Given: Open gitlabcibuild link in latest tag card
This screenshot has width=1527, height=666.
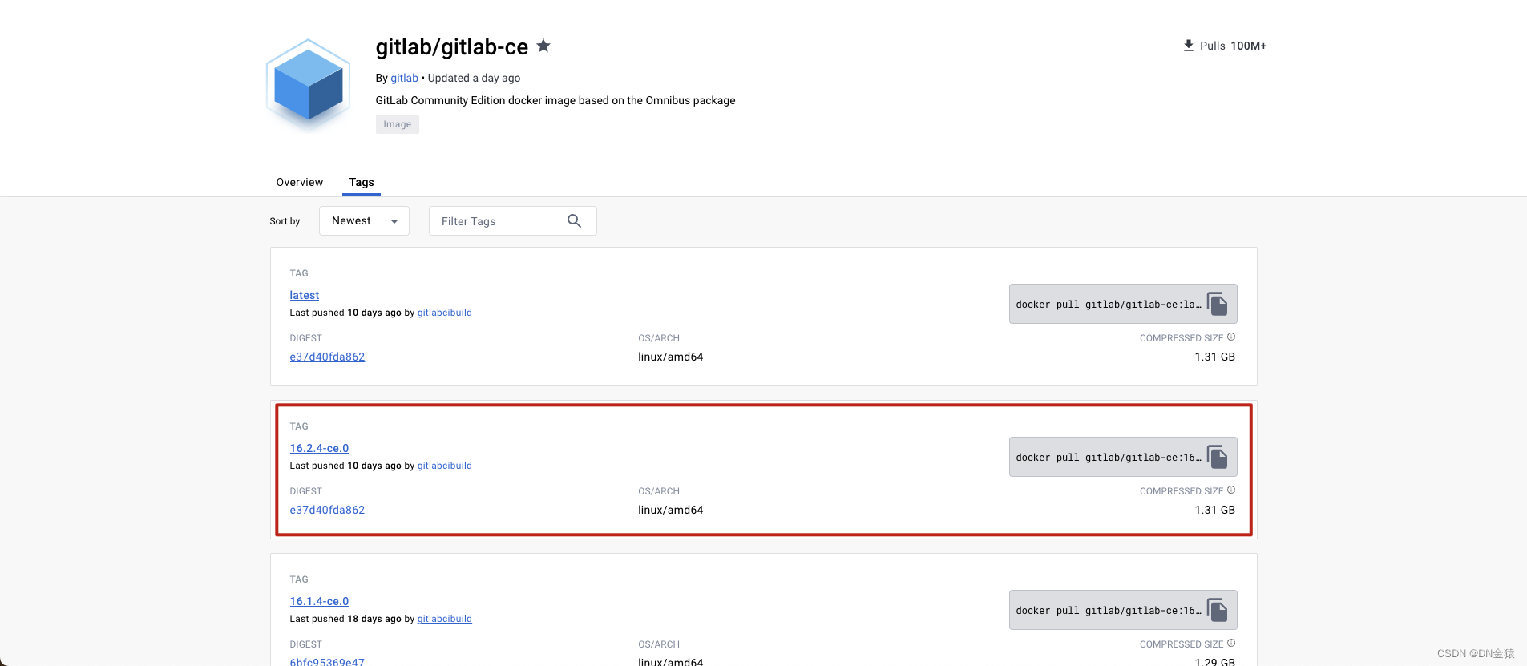Looking at the screenshot, I should click(x=445, y=313).
